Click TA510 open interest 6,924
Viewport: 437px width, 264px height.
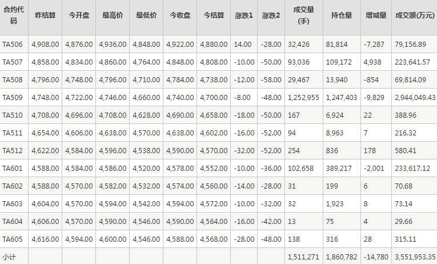coord(335,115)
